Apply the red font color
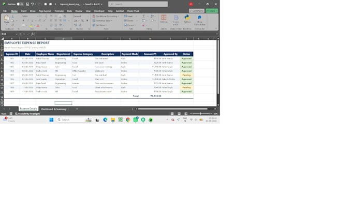Image resolution: width=352 pixels, height=198 pixels. (x=38, y=25)
